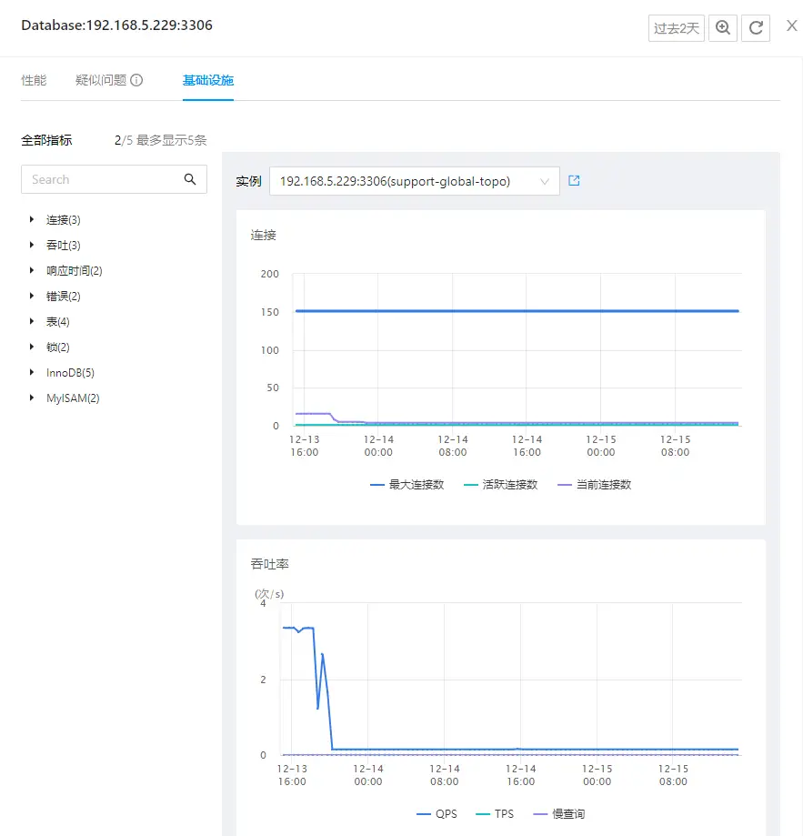Toggle 最大连接数 legend series
Screen dimensions: 803x836
[x=407, y=485]
